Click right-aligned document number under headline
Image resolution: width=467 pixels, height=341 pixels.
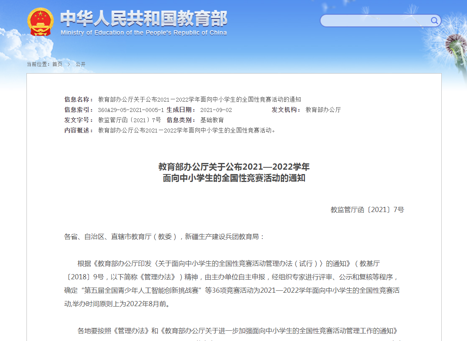click(x=367, y=210)
